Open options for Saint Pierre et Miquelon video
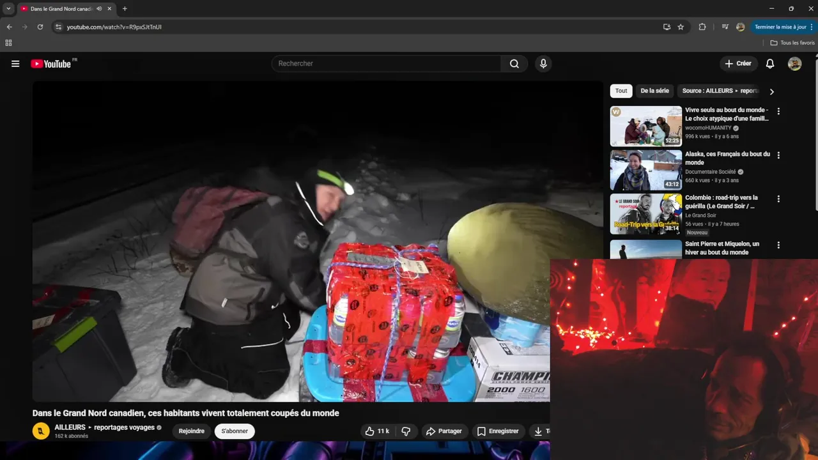The height and width of the screenshot is (460, 818). tap(778, 245)
